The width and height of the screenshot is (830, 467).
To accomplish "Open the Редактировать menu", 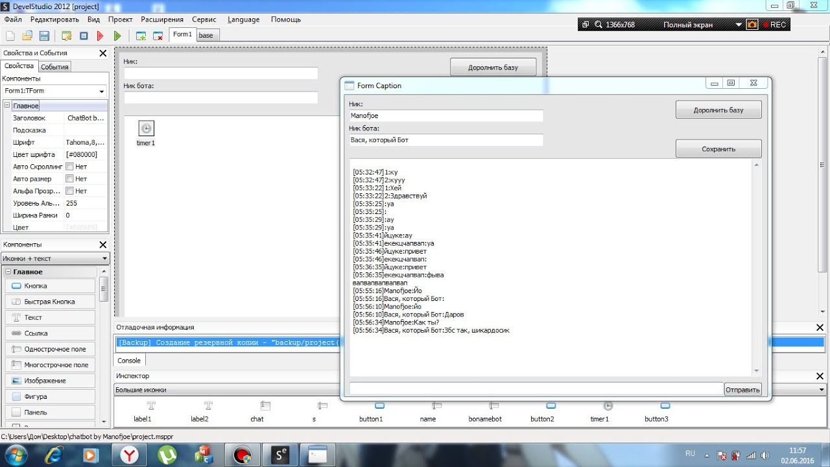I will 54,19.
